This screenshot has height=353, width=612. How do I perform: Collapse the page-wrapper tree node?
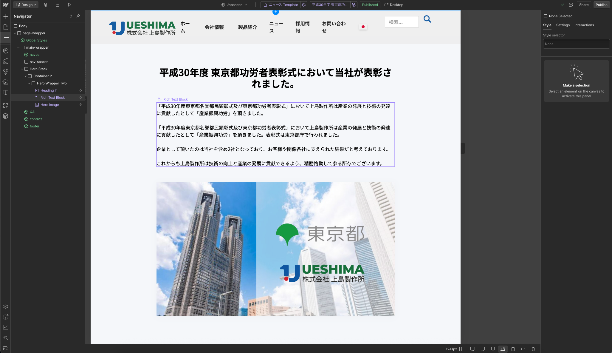click(x=15, y=33)
